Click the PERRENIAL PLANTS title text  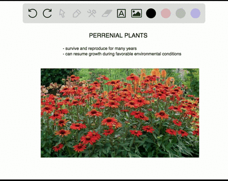click(x=118, y=35)
